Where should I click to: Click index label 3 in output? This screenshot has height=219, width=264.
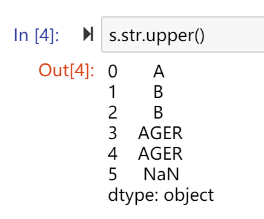pos(113,133)
